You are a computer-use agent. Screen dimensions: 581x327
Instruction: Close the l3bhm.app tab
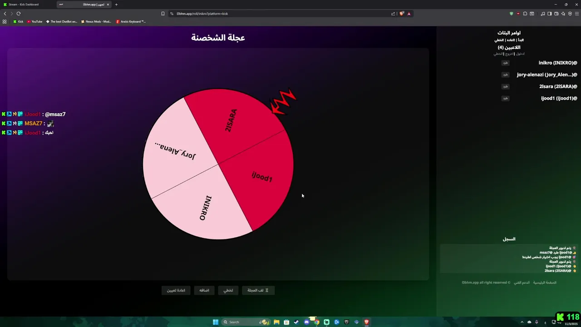pyautogui.click(x=108, y=5)
